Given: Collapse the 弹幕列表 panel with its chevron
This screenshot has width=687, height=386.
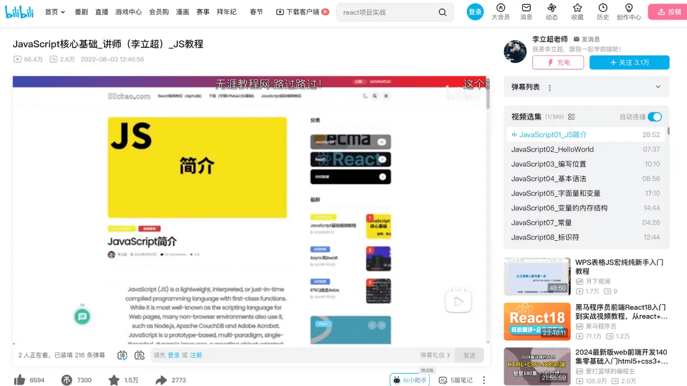Looking at the screenshot, I should click(658, 86).
